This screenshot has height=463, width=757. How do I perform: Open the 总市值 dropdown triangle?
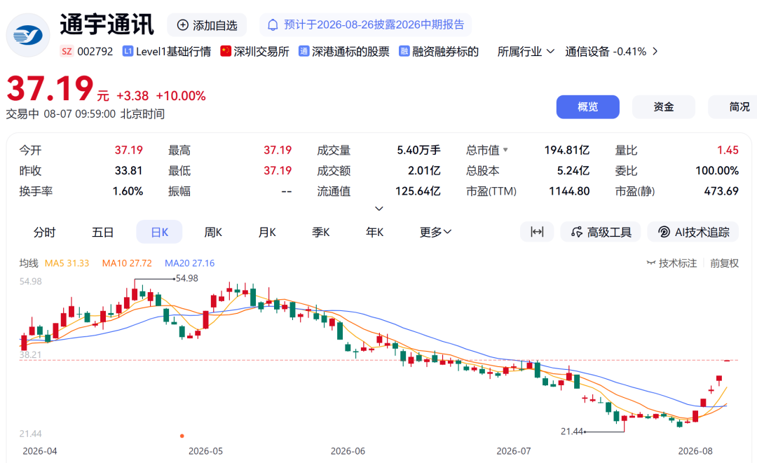(505, 150)
